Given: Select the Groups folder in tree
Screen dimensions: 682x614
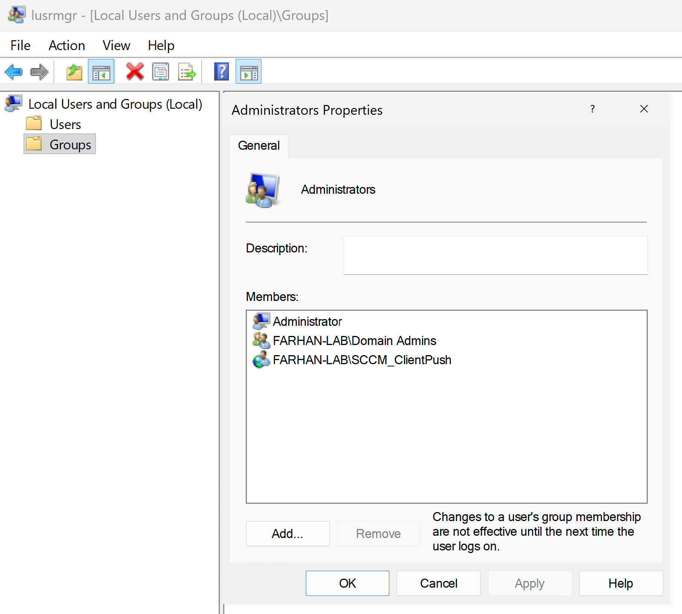Looking at the screenshot, I should click(x=70, y=145).
